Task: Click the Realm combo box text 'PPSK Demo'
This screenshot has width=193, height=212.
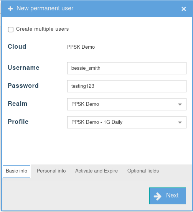Action: tap(85, 104)
